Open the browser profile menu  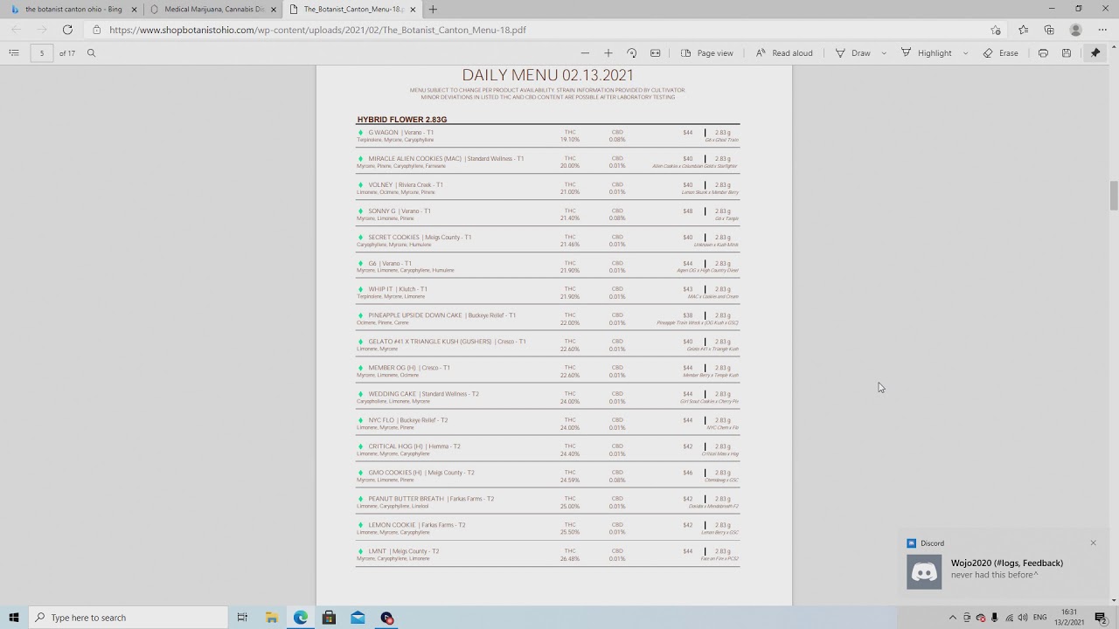[1076, 30]
